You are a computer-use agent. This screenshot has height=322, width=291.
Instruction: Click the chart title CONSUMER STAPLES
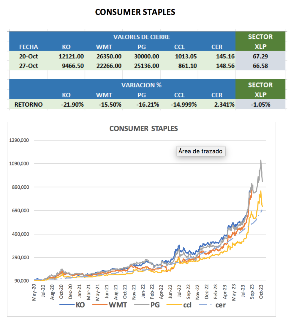[x=143, y=129]
